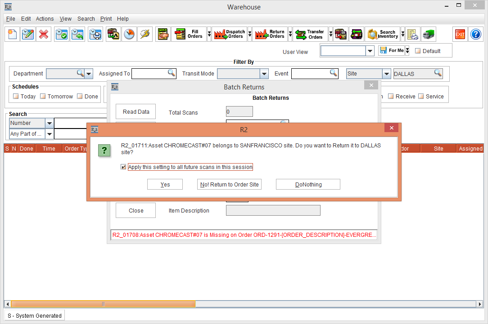Click the orange horizontal scrollbar thumb
This screenshot has width=488, height=324.
click(103, 304)
